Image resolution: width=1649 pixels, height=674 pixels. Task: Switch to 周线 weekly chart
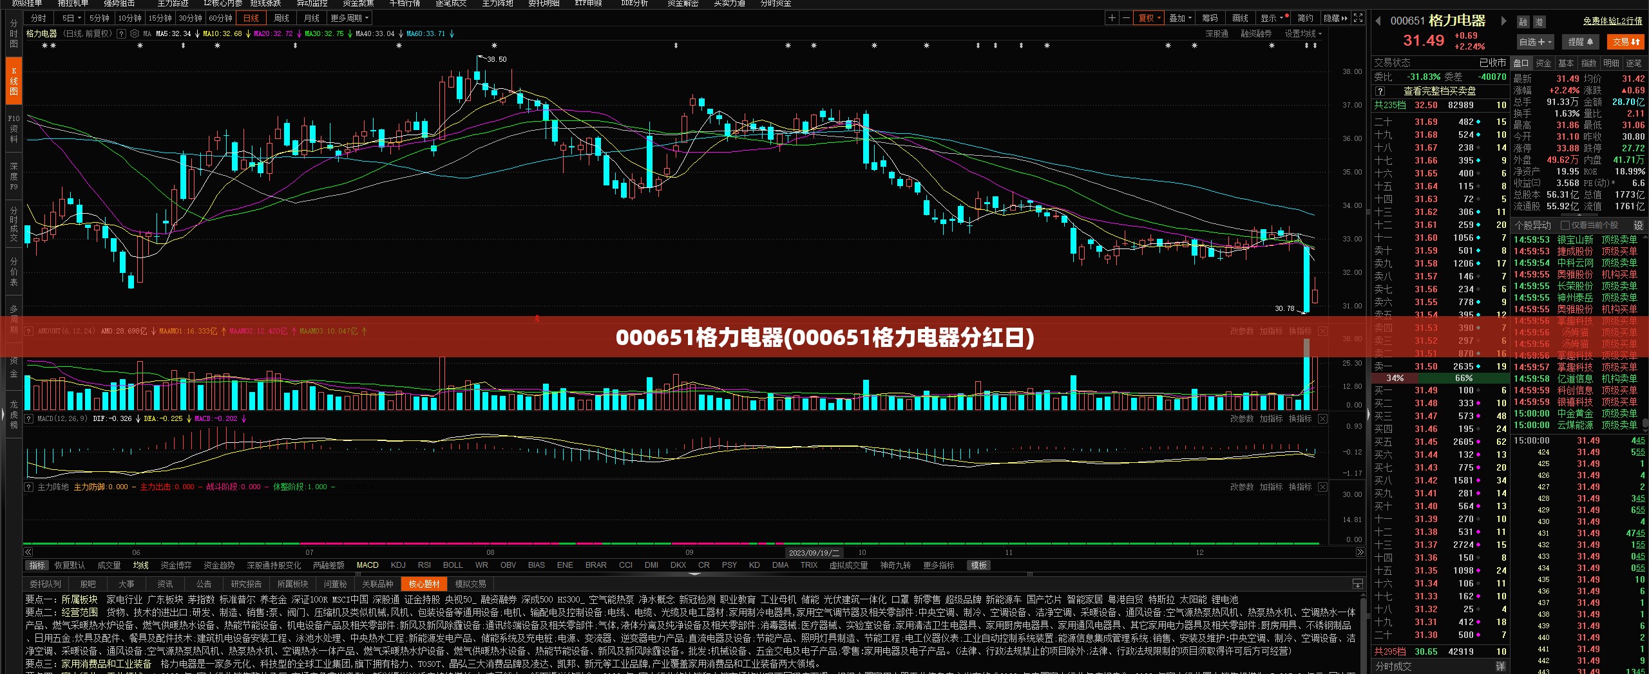point(281,18)
